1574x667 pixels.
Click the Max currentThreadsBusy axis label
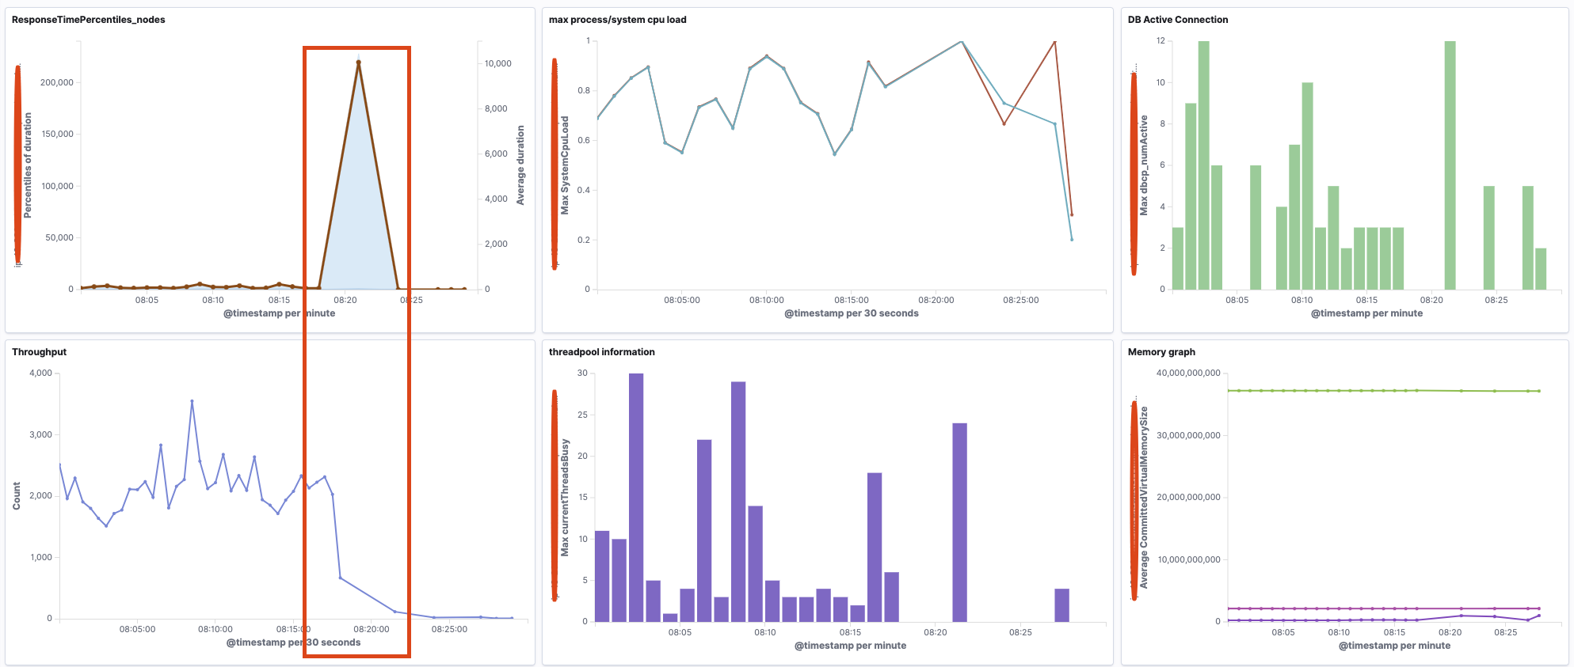click(x=565, y=498)
